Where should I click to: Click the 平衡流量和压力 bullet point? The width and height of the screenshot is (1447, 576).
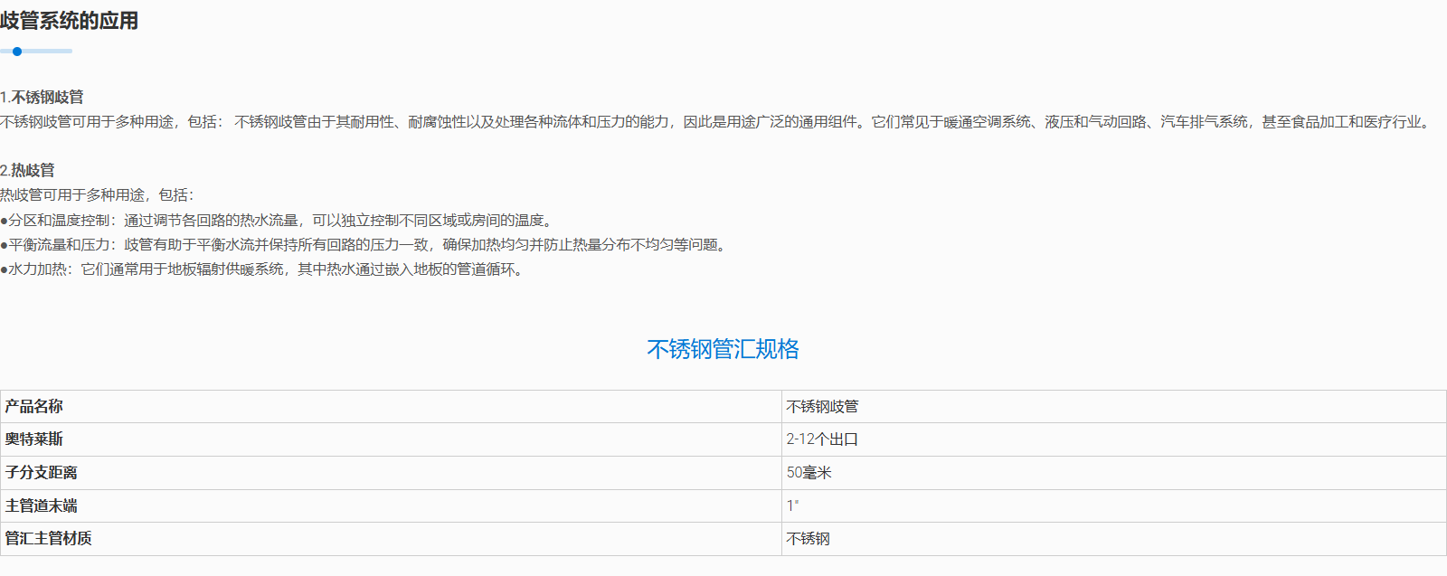click(365, 244)
